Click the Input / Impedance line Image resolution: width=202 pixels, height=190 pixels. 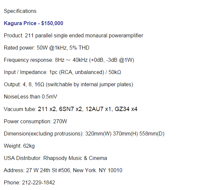pos(62,72)
